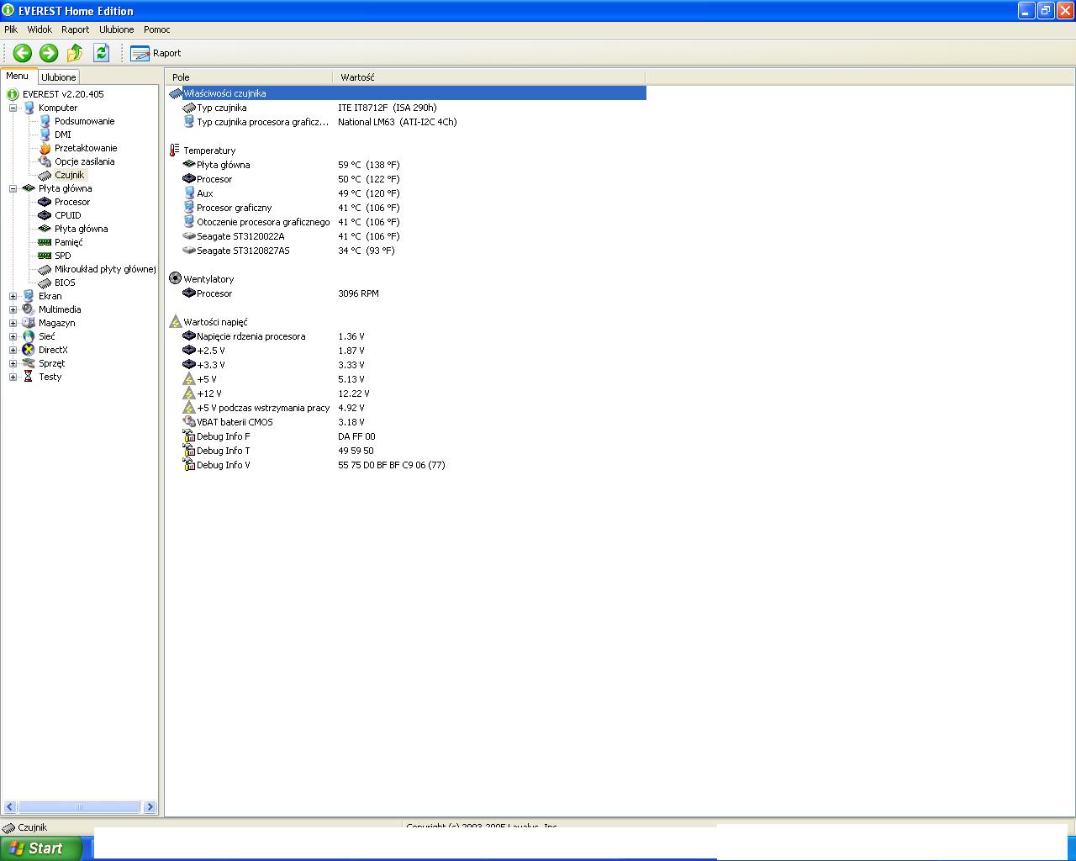Collapse the Płyta główna tree node
Image resolution: width=1076 pixels, height=861 pixels.
(13, 188)
